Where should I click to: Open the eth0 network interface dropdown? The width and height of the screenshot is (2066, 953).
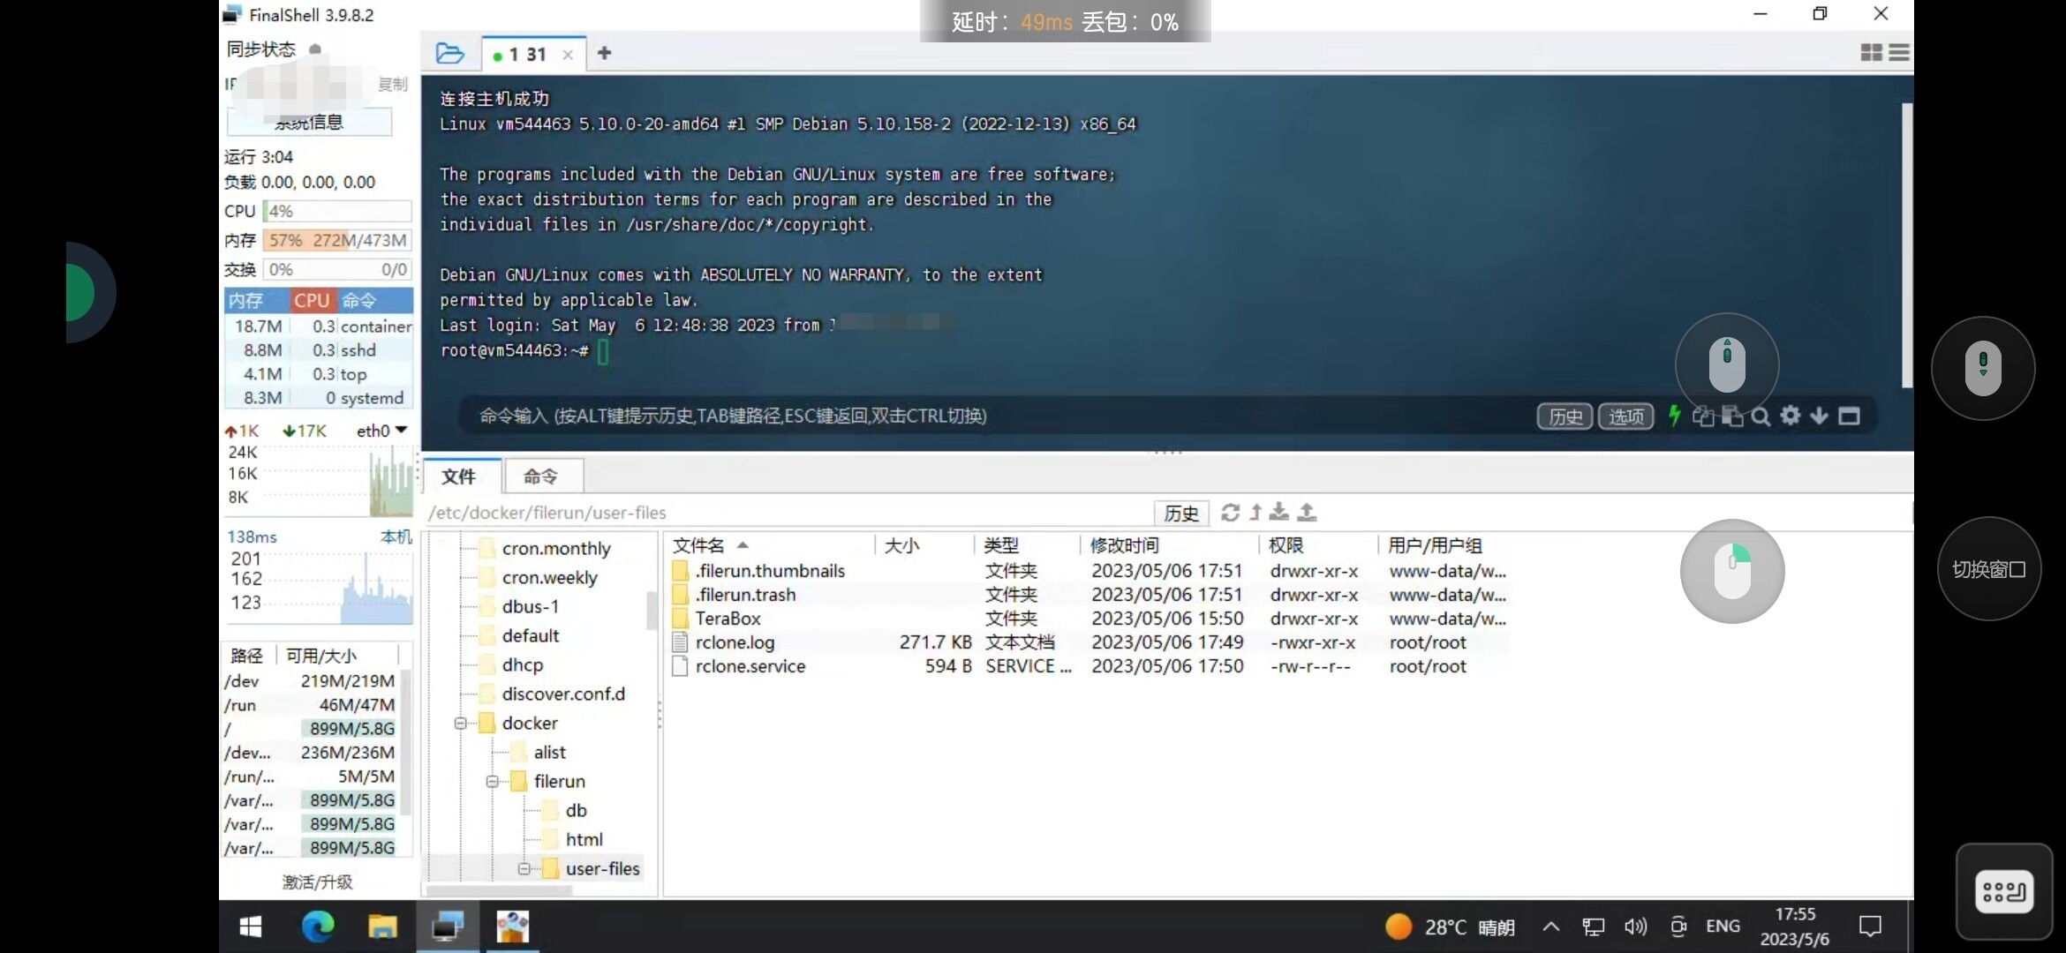tap(381, 431)
